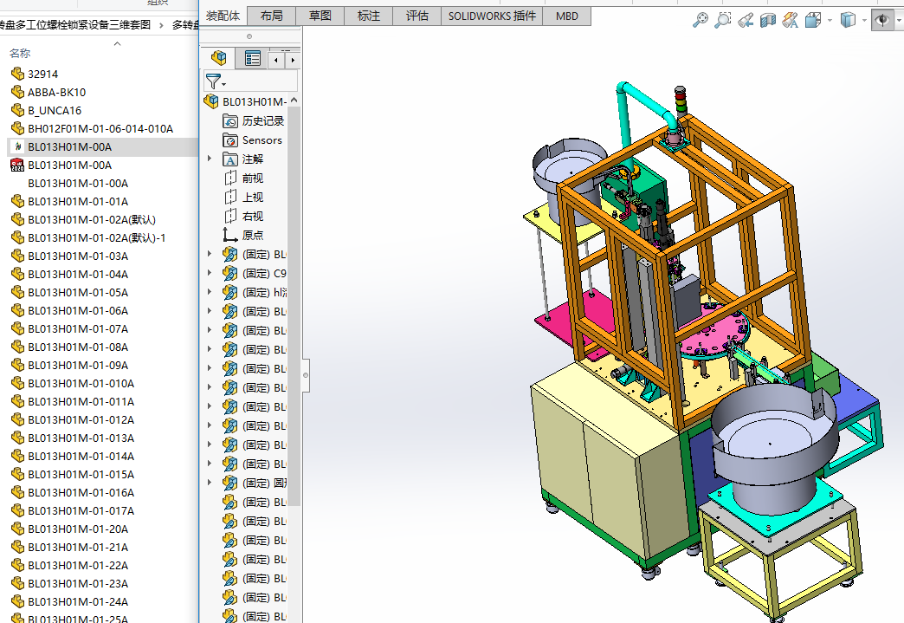Click the Dynamic Annotation Views icon
This screenshot has height=623, width=904.
pos(791,19)
